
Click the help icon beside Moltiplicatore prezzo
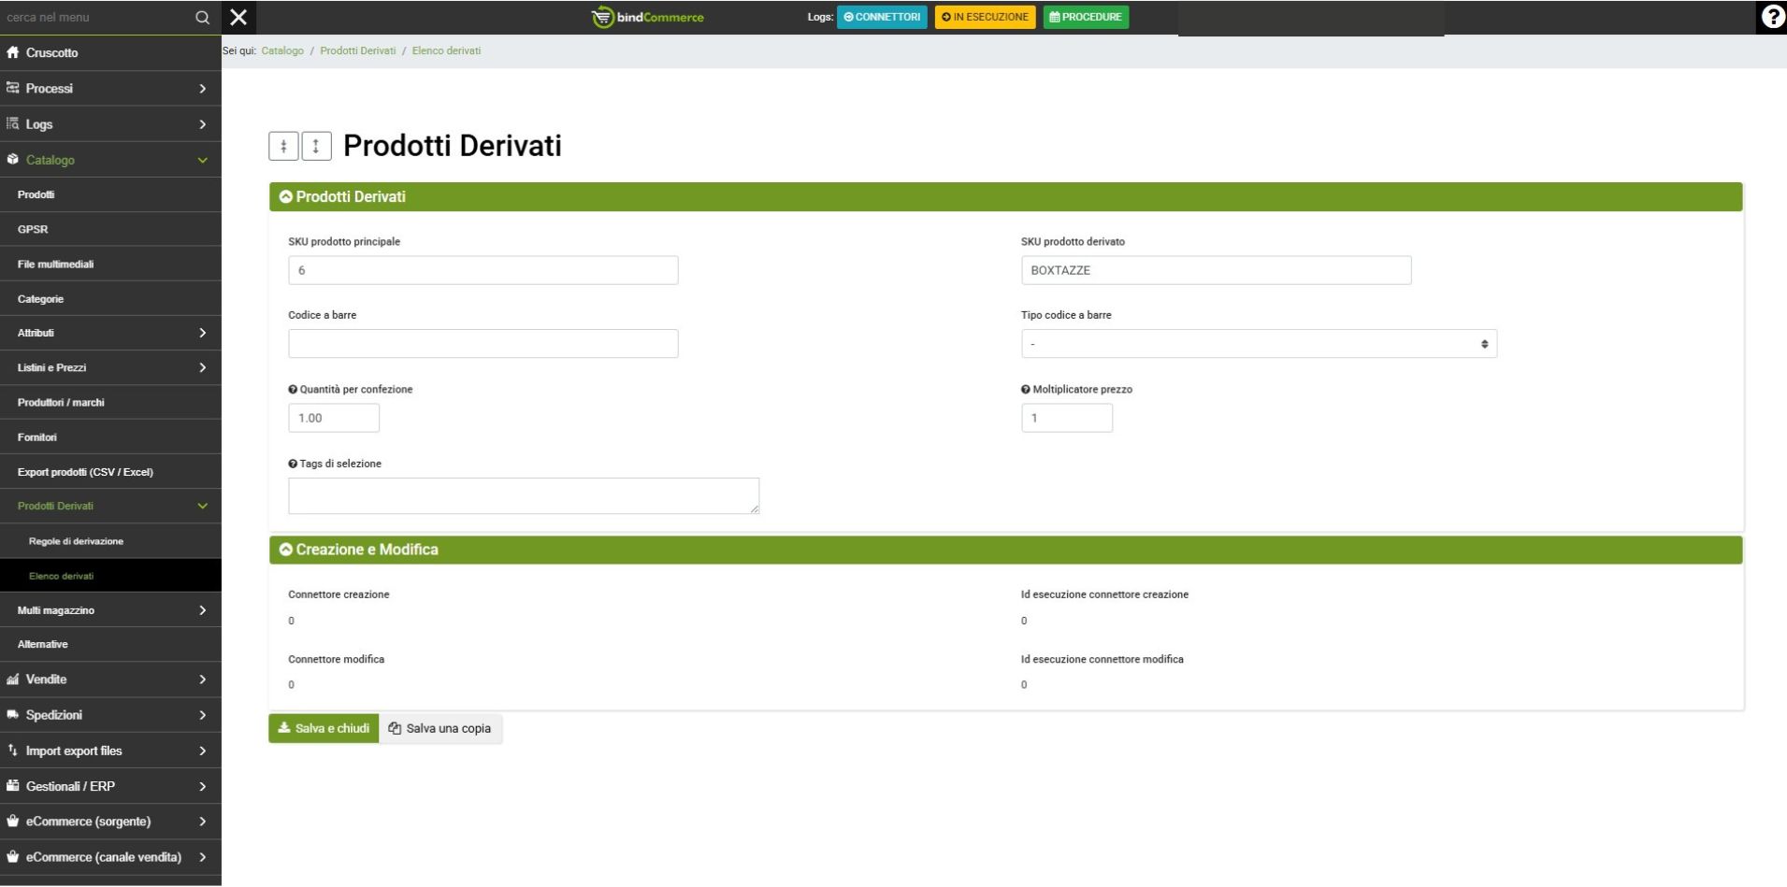click(1026, 390)
